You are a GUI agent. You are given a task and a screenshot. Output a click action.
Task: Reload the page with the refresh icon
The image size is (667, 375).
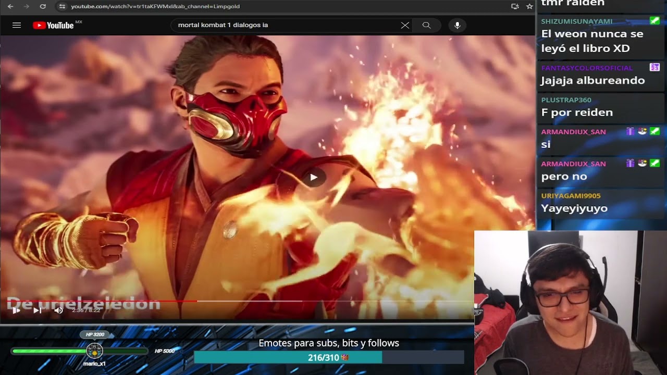[x=43, y=6]
